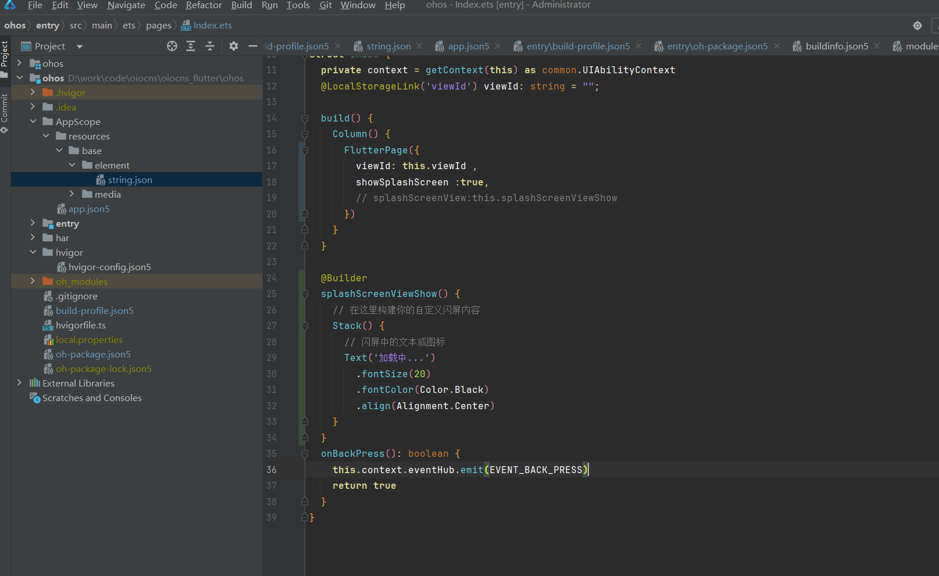Open the Project side tool tab

coord(5,58)
